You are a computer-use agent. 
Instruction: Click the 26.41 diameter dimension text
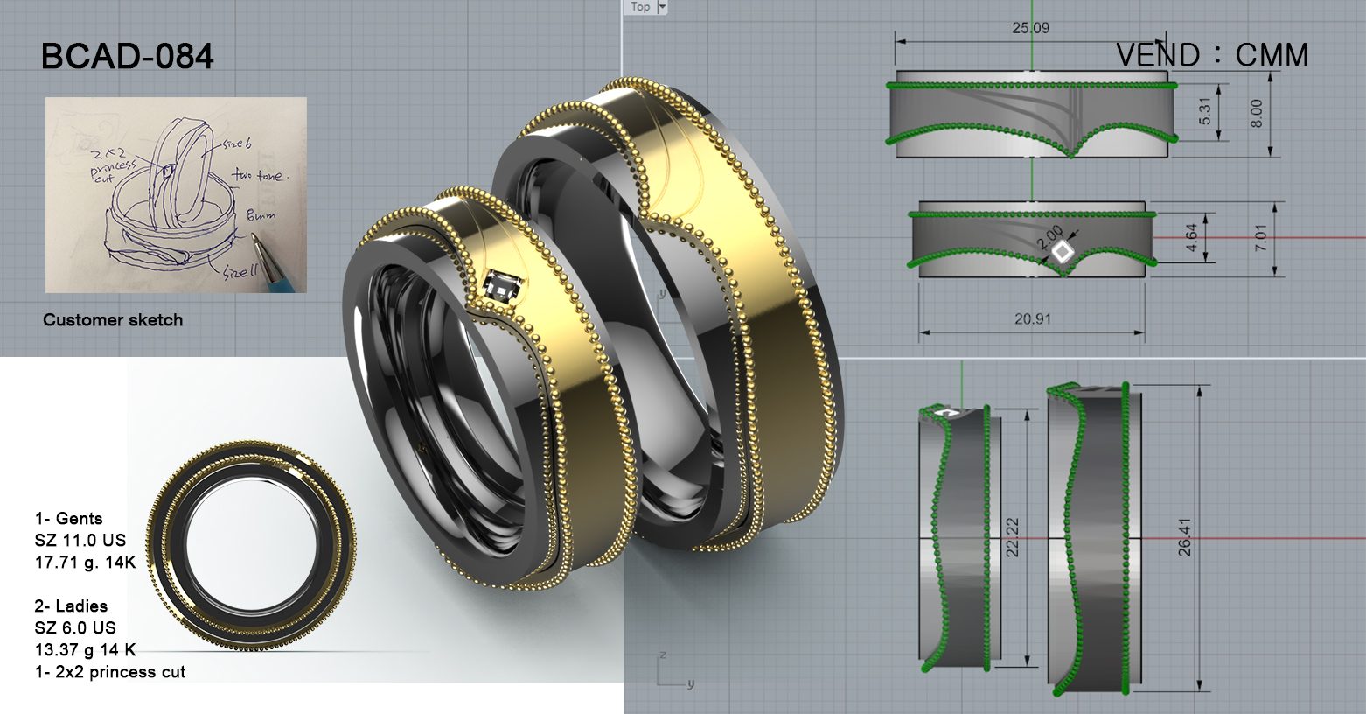(1185, 536)
